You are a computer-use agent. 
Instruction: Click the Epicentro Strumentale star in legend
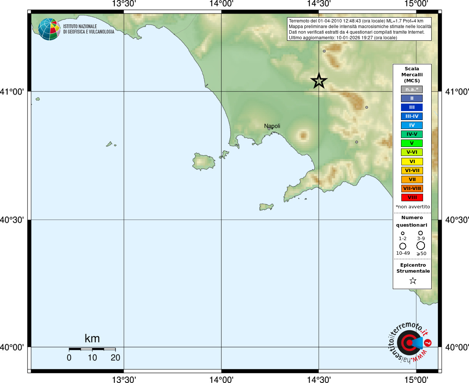(413, 281)
